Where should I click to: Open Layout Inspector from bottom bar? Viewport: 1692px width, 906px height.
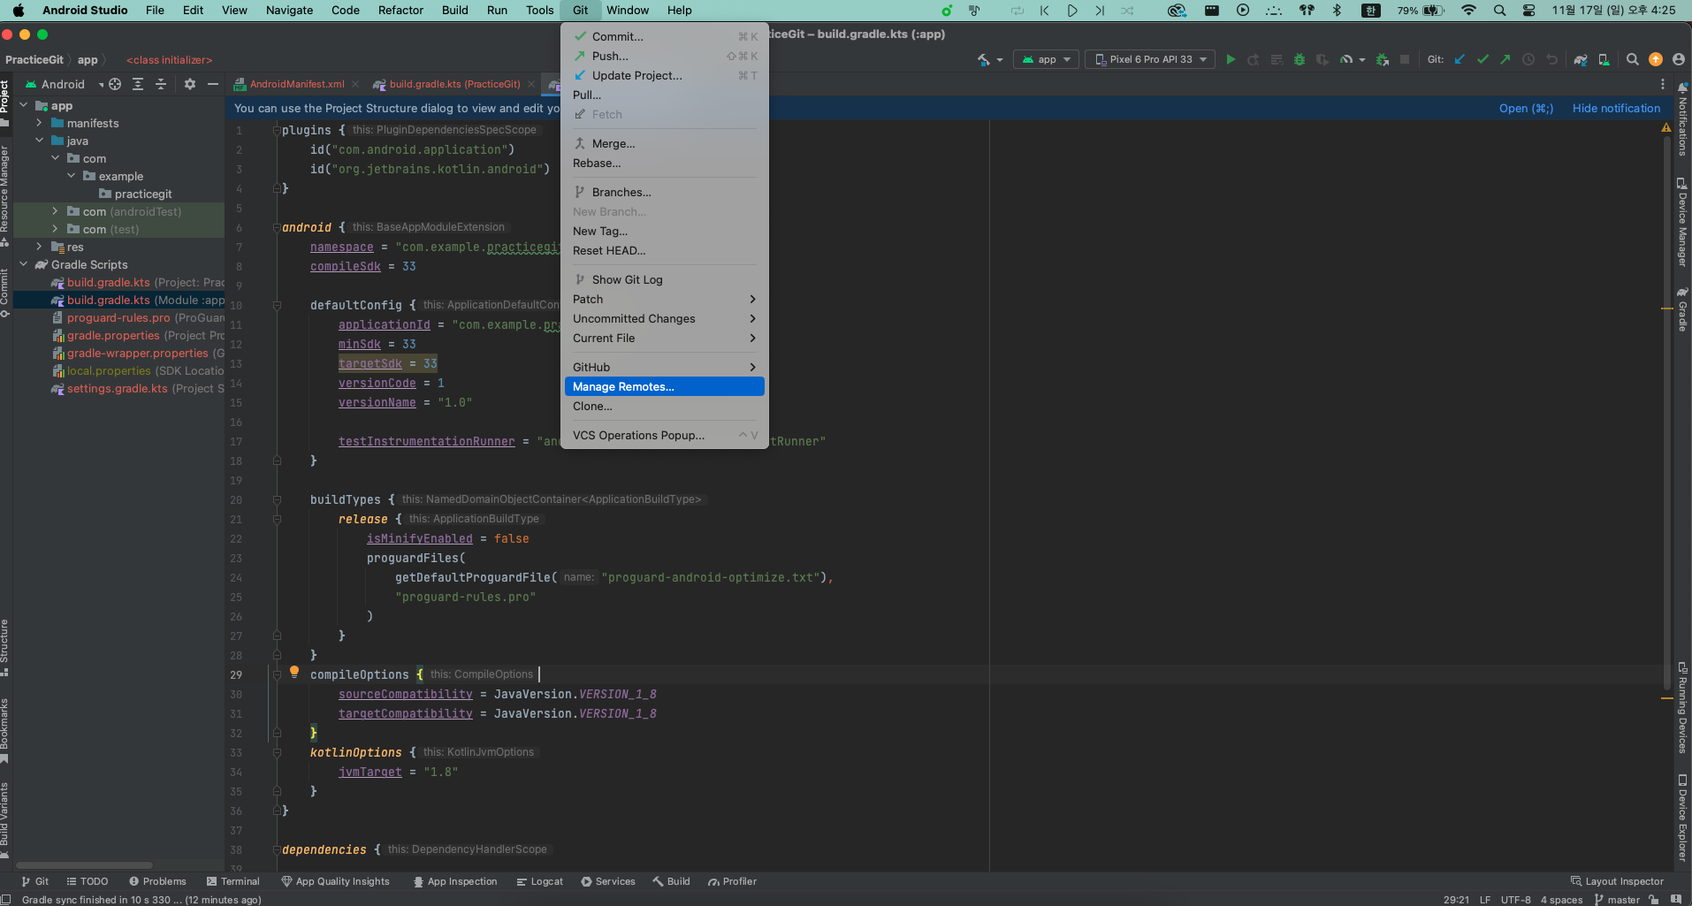tap(1617, 881)
